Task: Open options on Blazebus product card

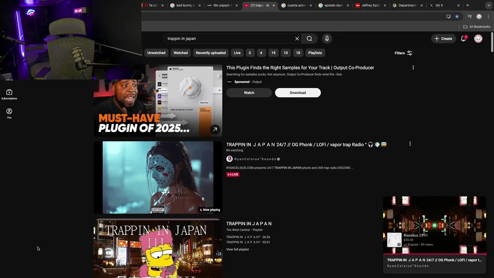Action: pyautogui.click(x=454, y=235)
